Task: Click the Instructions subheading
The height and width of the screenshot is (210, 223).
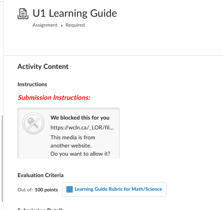Action: (x=32, y=84)
